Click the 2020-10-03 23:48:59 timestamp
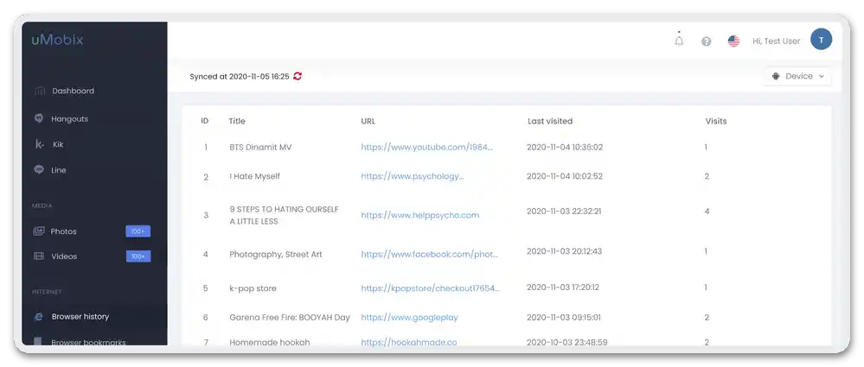 (x=567, y=342)
